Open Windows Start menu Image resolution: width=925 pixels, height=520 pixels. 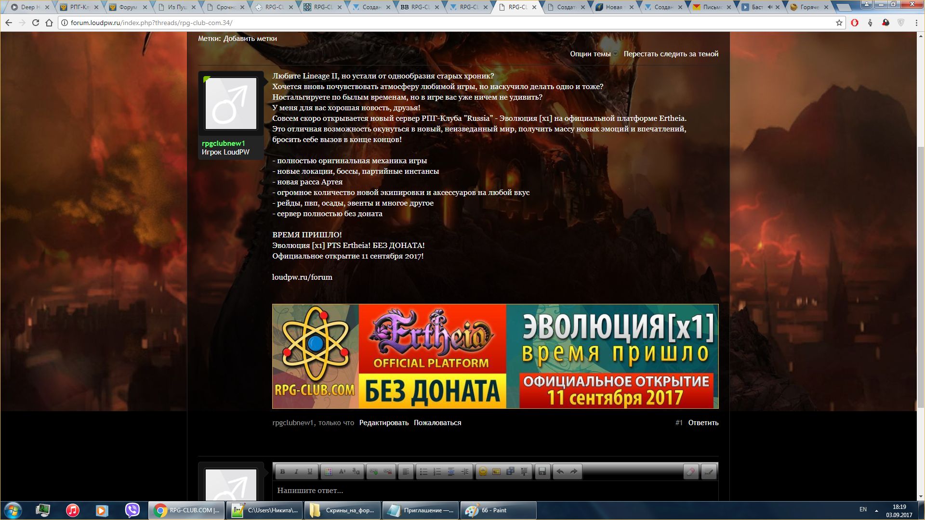coord(13,510)
